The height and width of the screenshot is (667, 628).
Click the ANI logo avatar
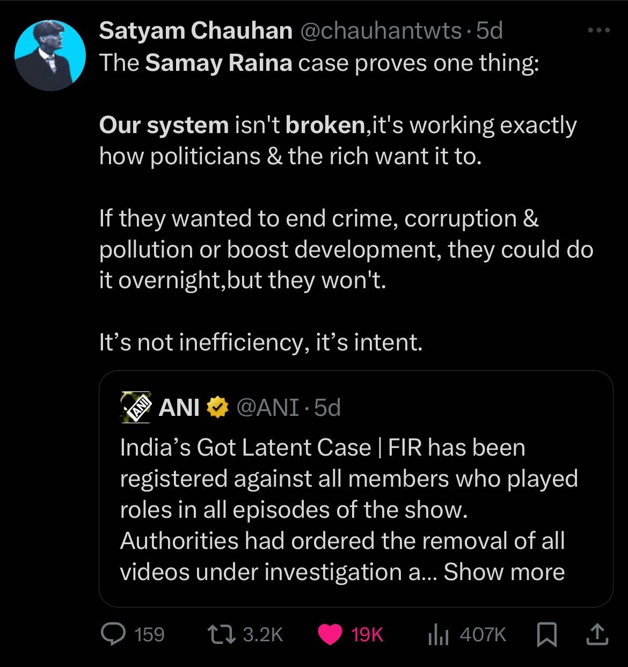(136, 408)
